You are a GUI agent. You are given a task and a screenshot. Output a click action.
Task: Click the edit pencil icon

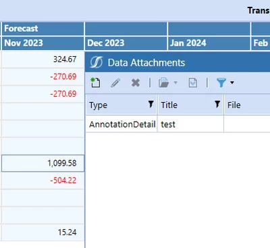click(115, 83)
